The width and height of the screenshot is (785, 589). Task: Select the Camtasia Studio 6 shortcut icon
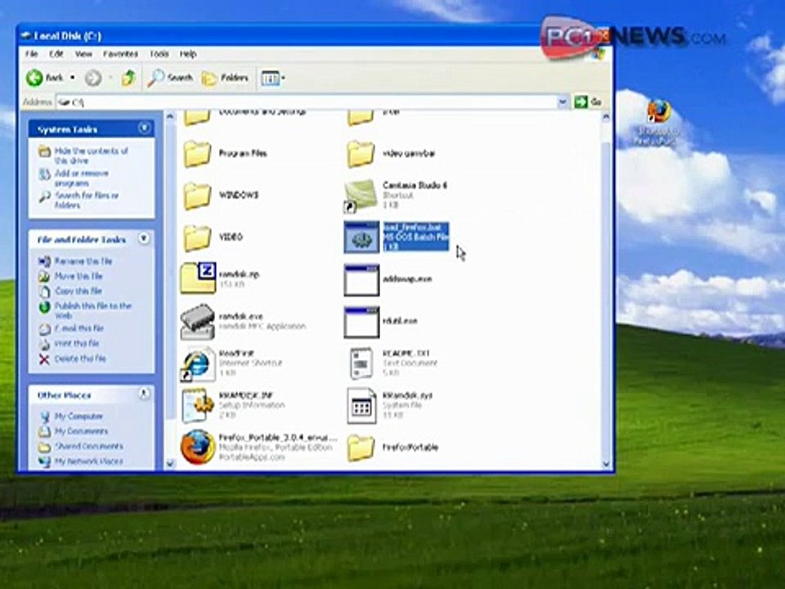[361, 196]
